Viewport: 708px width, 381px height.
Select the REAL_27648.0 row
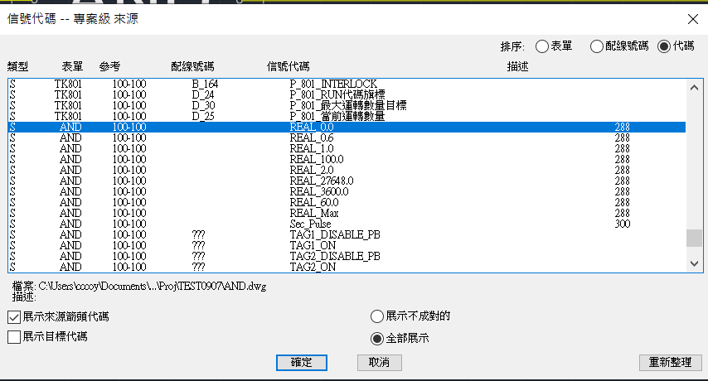347,181
